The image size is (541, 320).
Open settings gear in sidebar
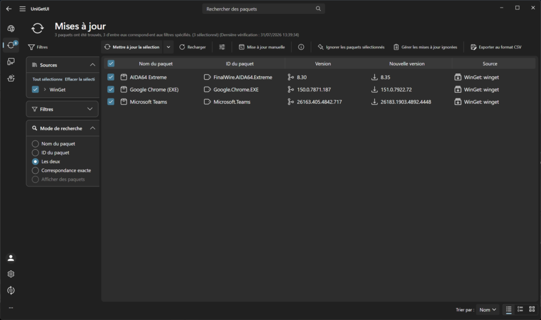[11, 274]
